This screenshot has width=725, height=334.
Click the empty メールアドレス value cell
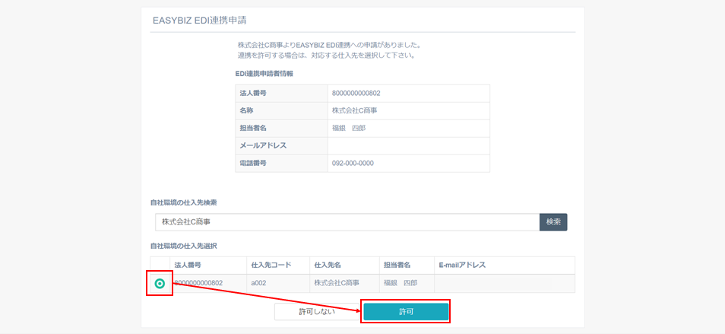408,145
